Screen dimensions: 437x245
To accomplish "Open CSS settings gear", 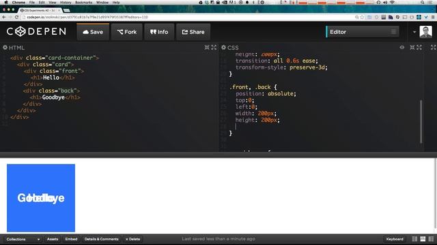I will [223, 48].
